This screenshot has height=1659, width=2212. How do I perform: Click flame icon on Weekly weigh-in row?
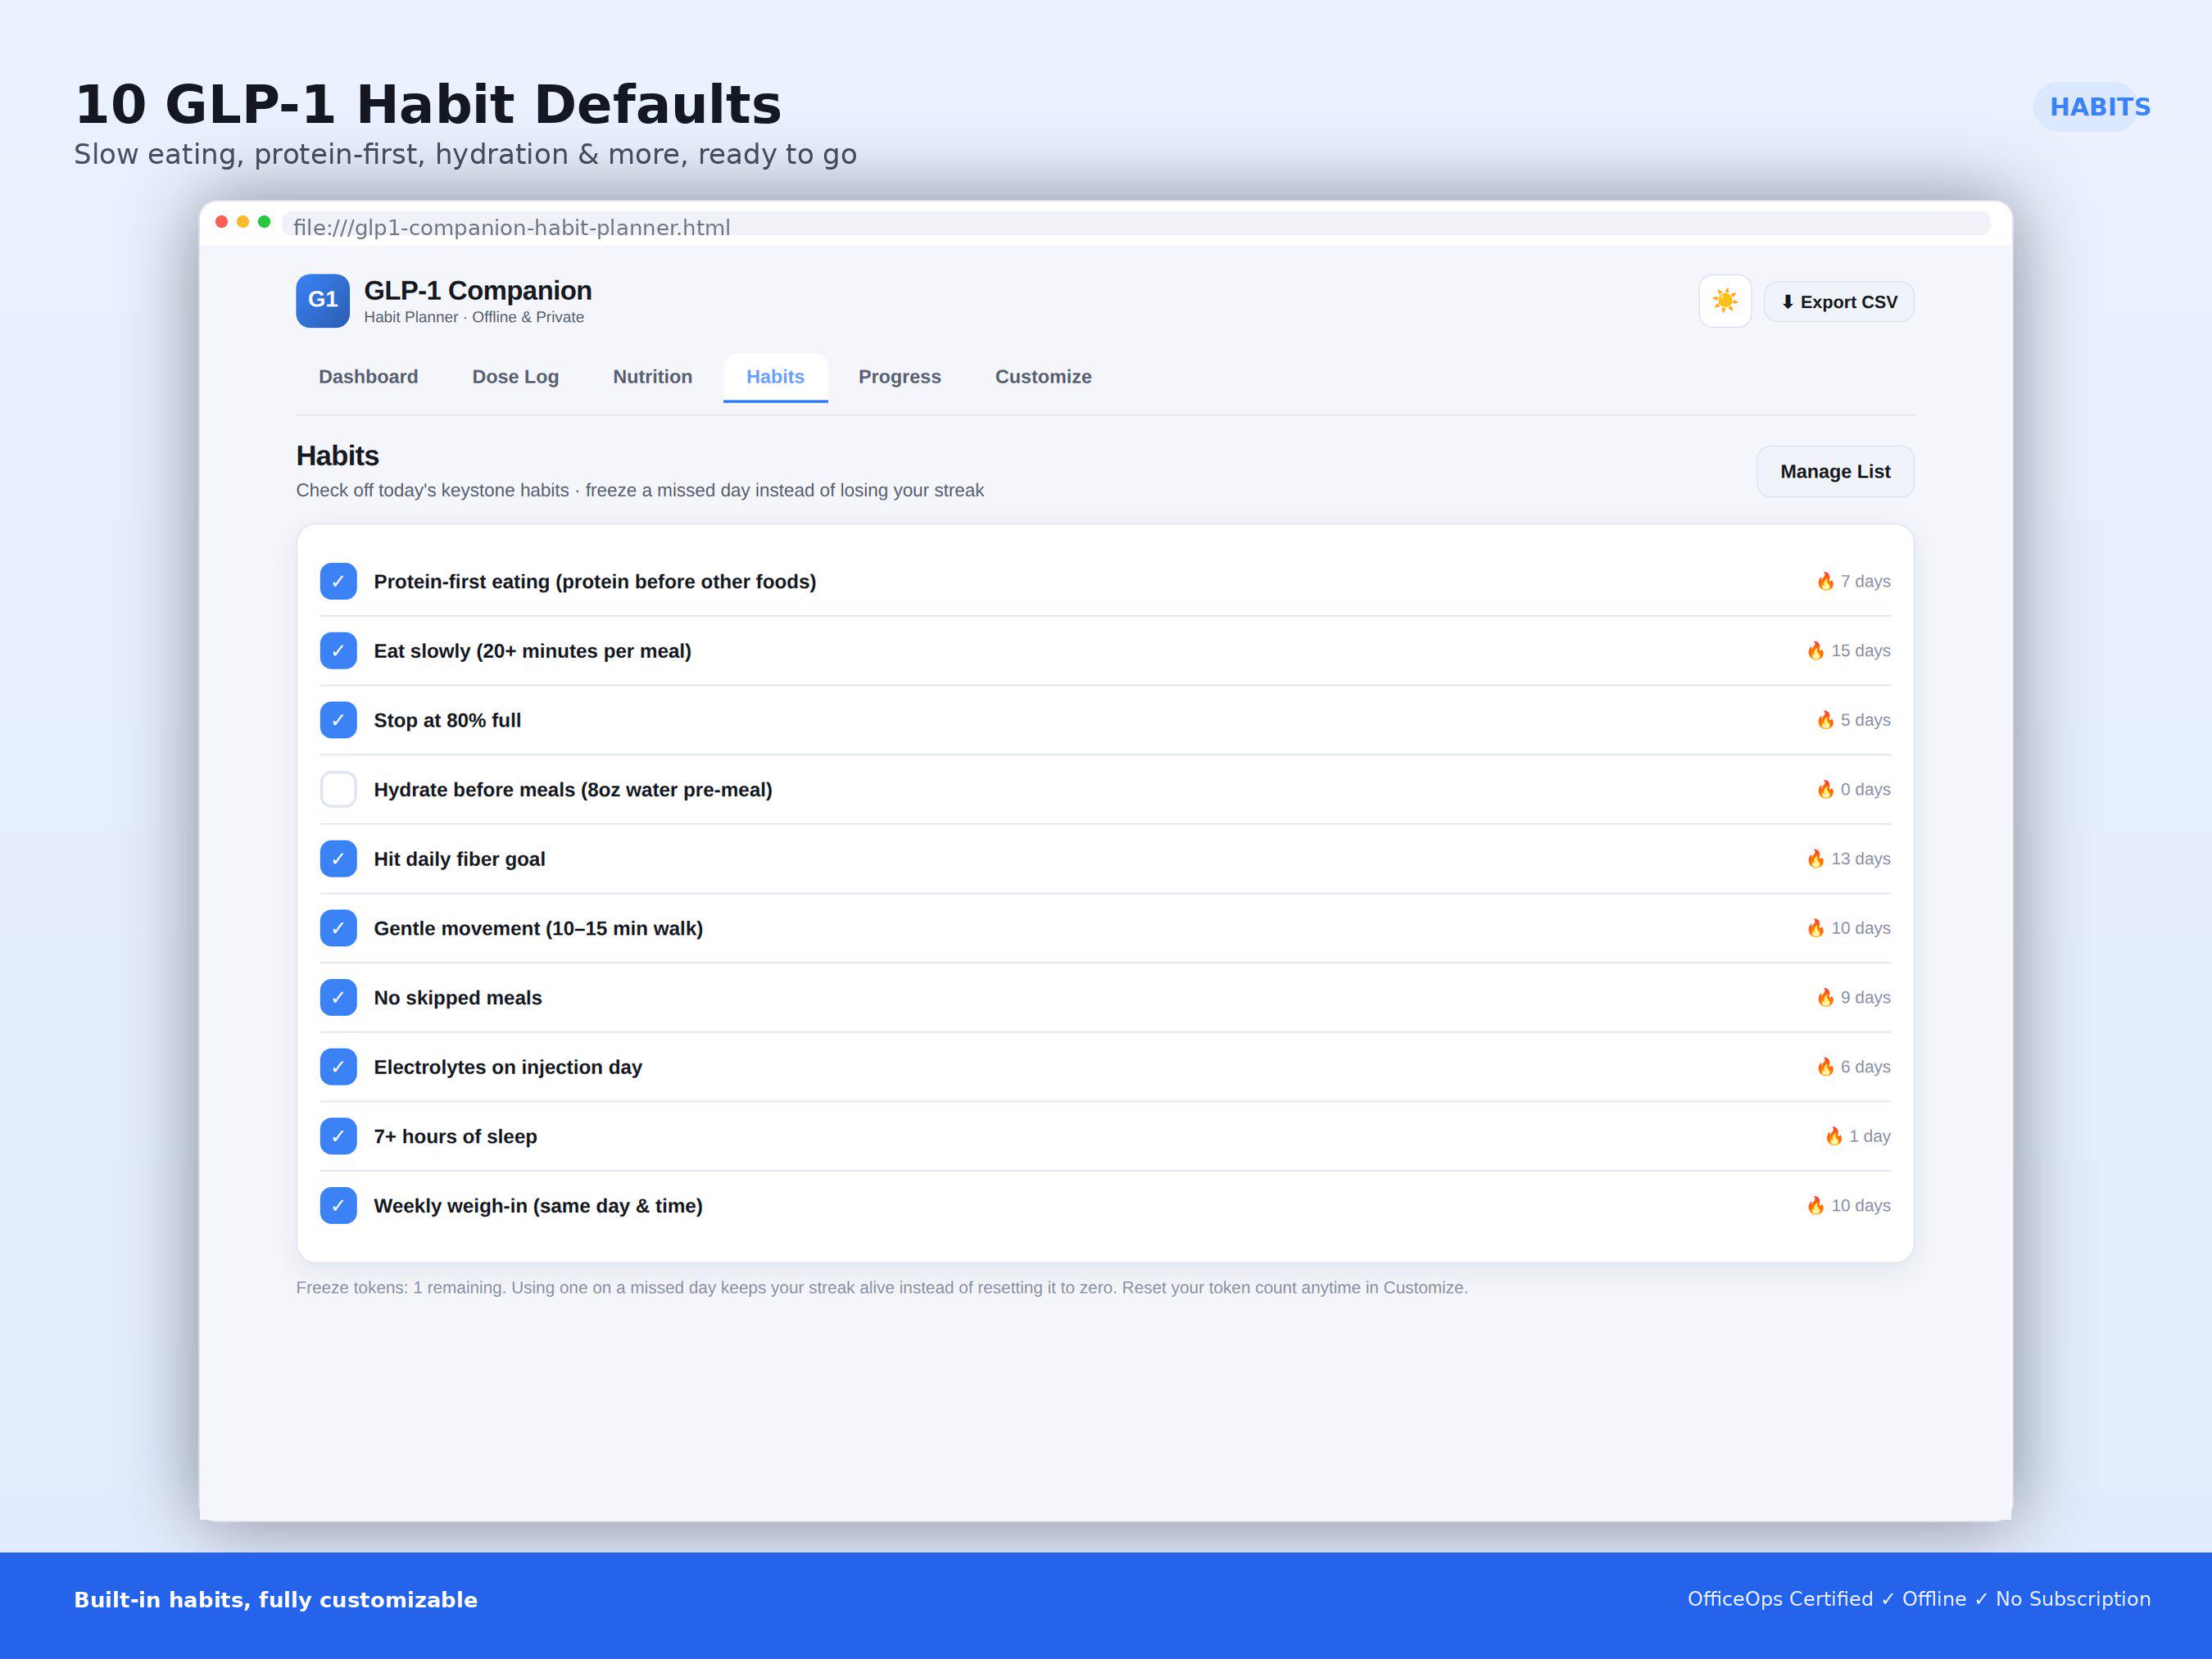coord(1816,1205)
